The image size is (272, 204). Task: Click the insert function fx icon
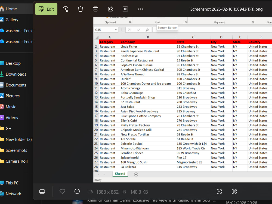point(147,30)
